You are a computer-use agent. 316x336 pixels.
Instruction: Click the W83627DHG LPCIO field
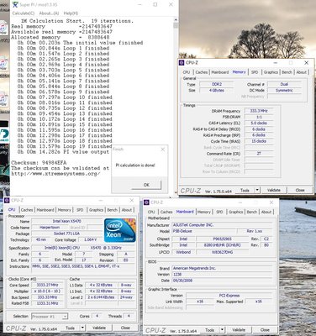pos(223,252)
